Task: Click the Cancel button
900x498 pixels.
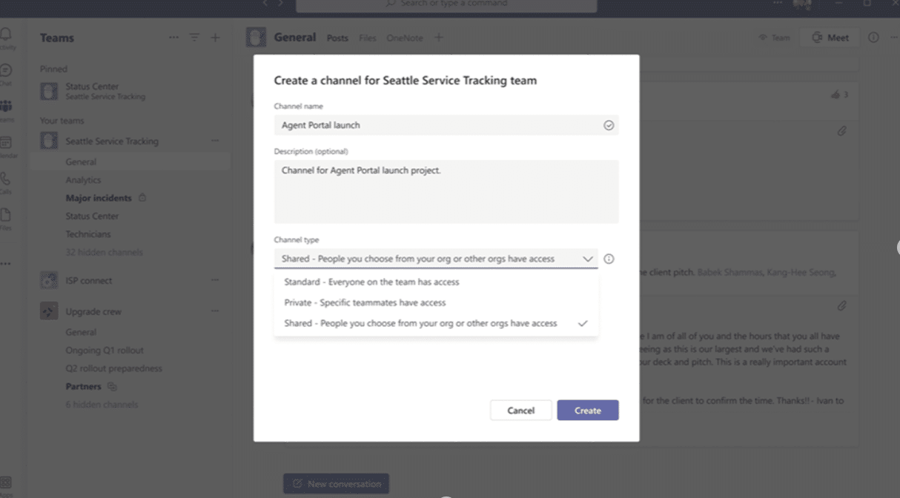Action: click(520, 410)
